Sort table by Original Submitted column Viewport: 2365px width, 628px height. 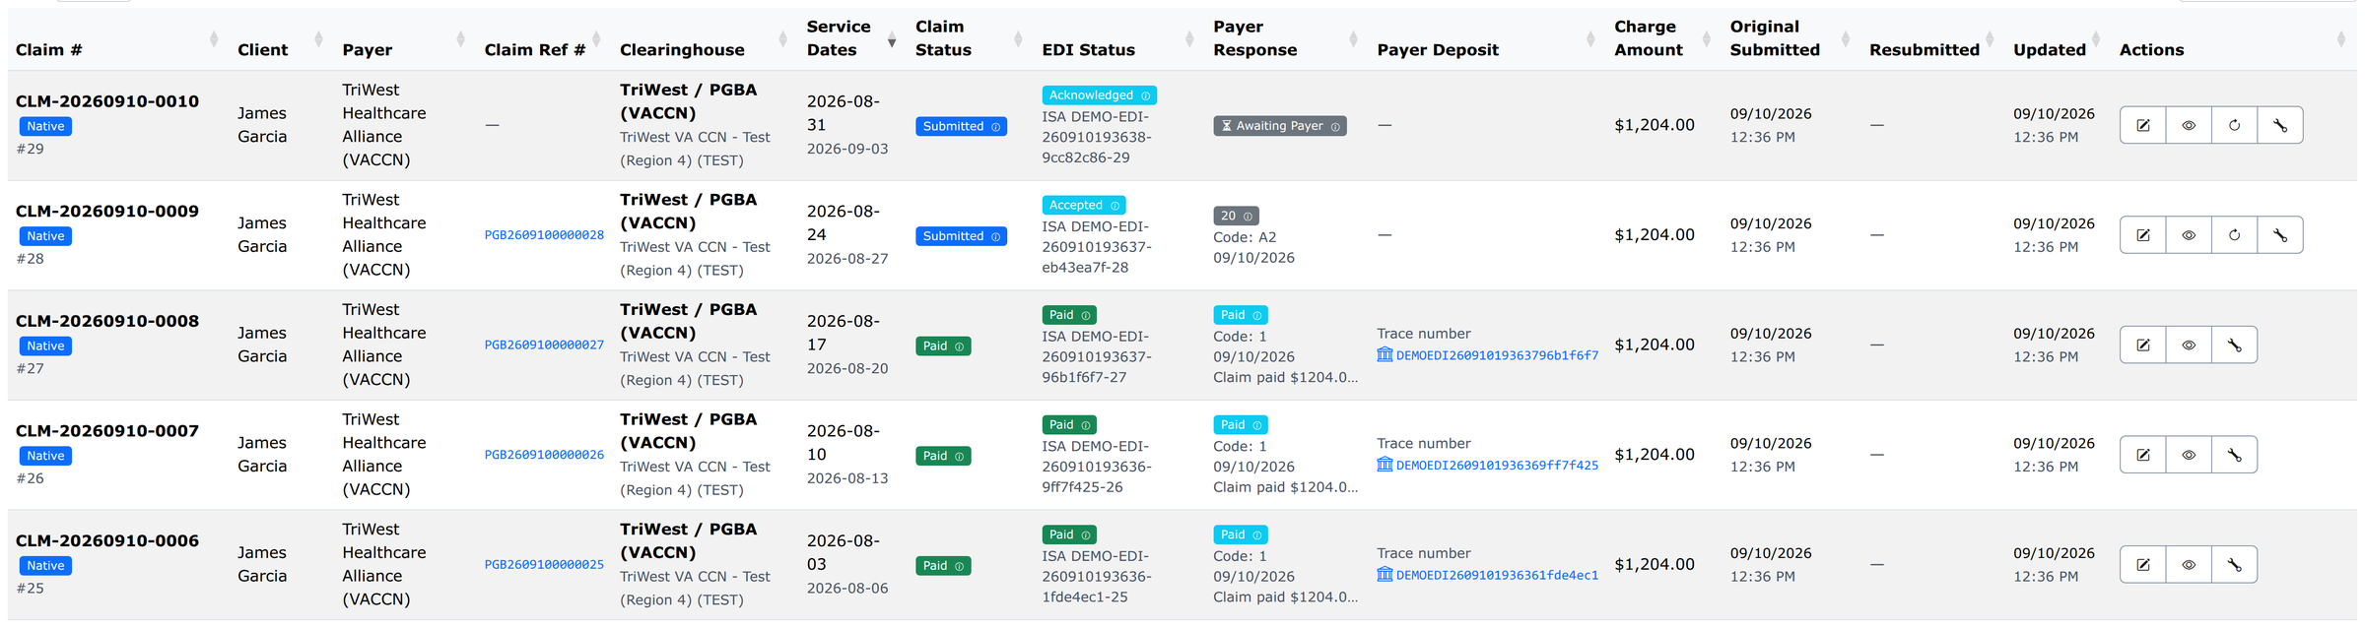[x=1846, y=39]
